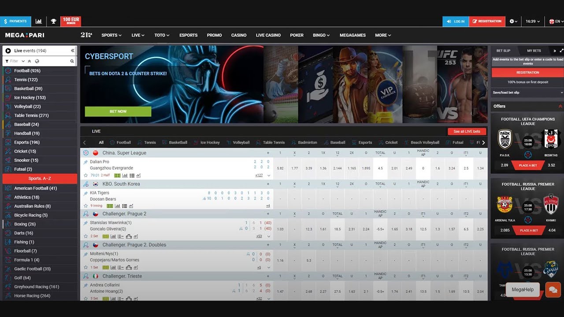
Task: Pin the KIA Tigers match
Action: [86, 193]
